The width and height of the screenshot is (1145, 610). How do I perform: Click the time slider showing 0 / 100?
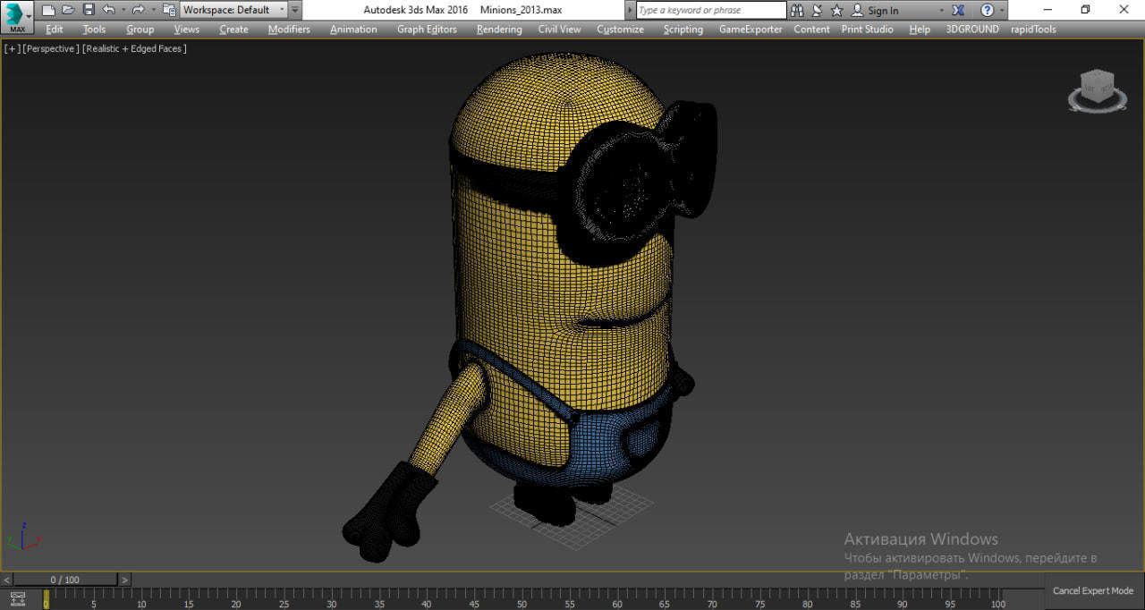pyautogui.click(x=65, y=580)
